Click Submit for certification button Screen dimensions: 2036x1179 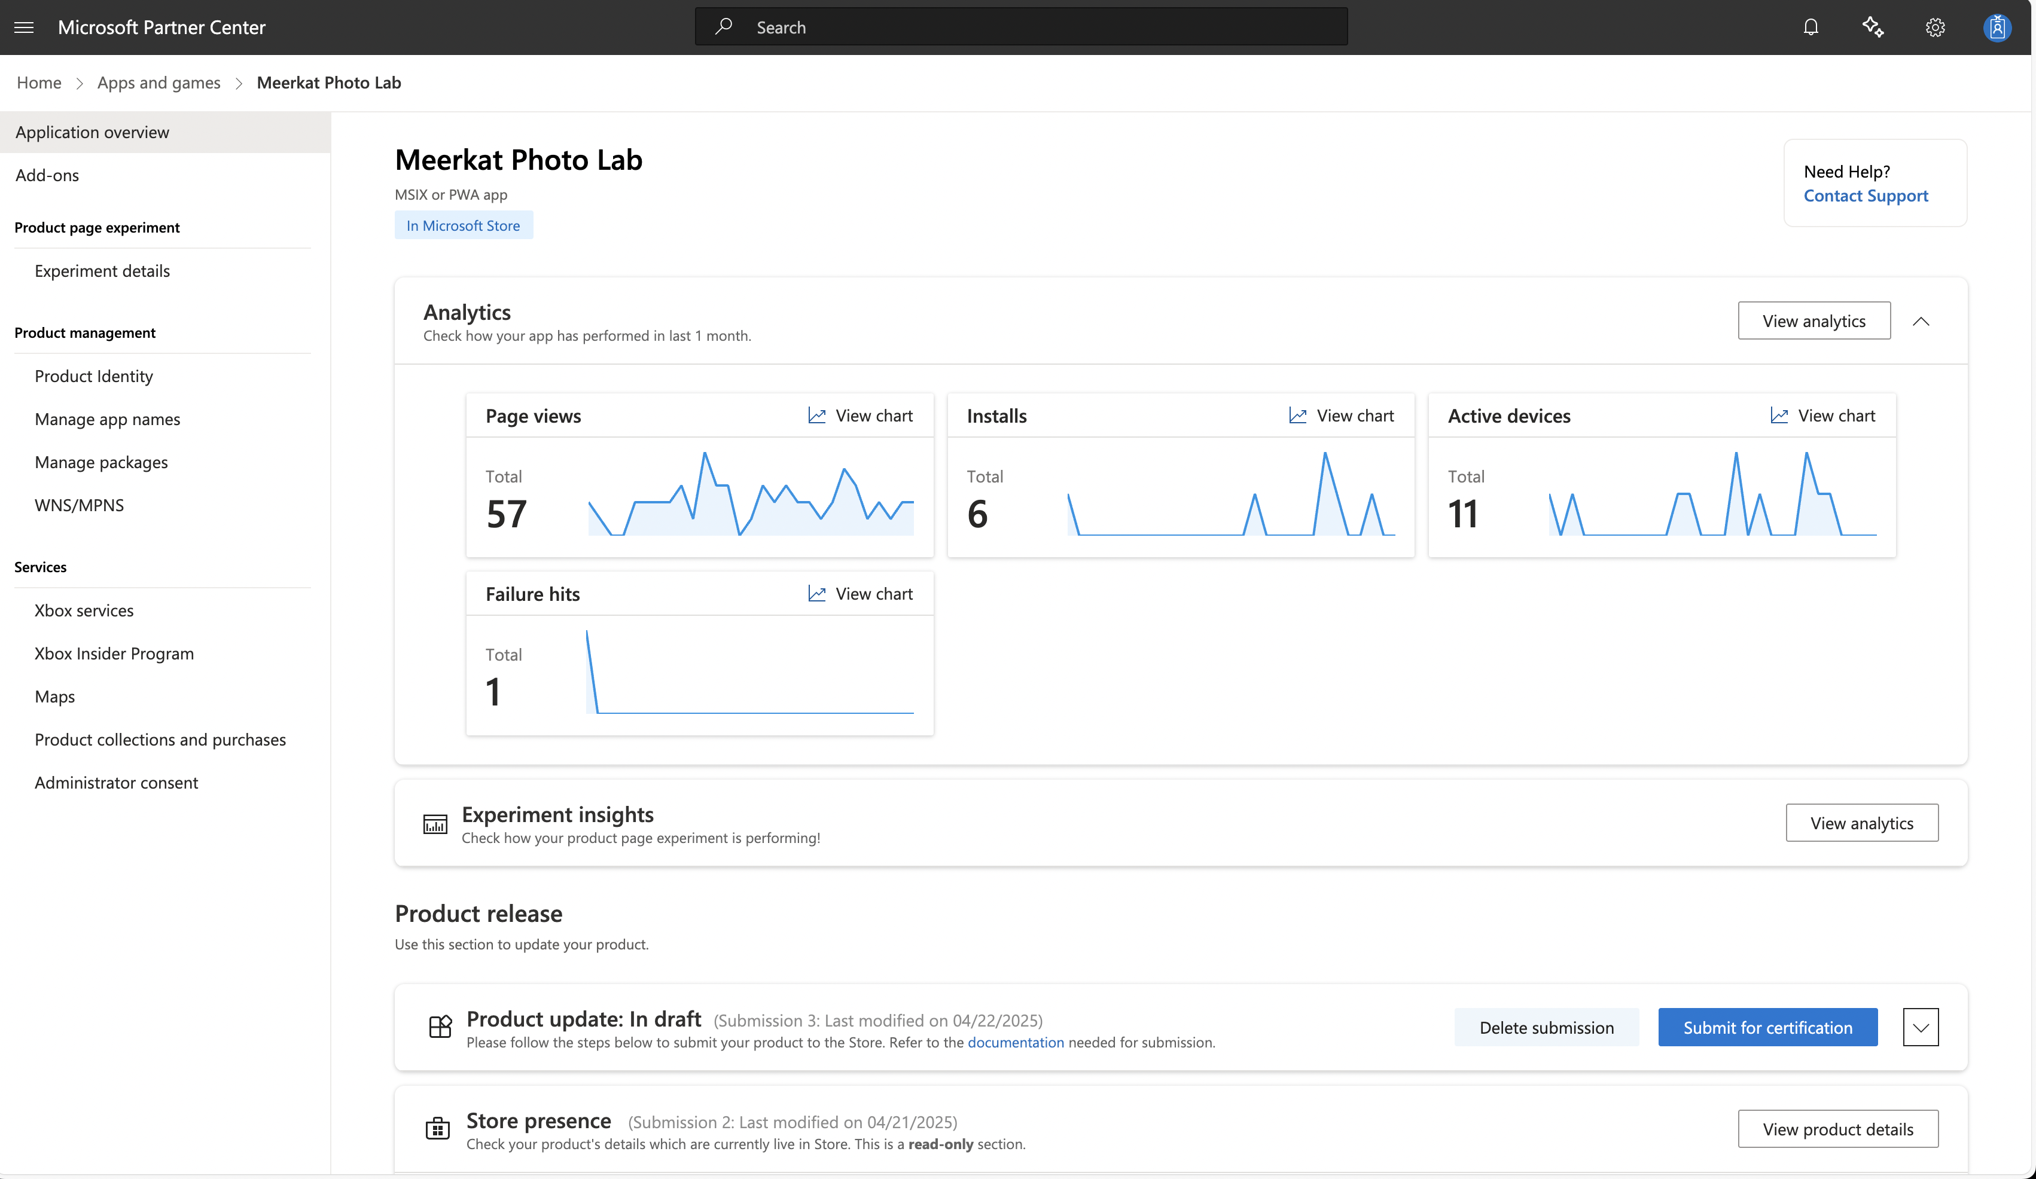1767,1027
